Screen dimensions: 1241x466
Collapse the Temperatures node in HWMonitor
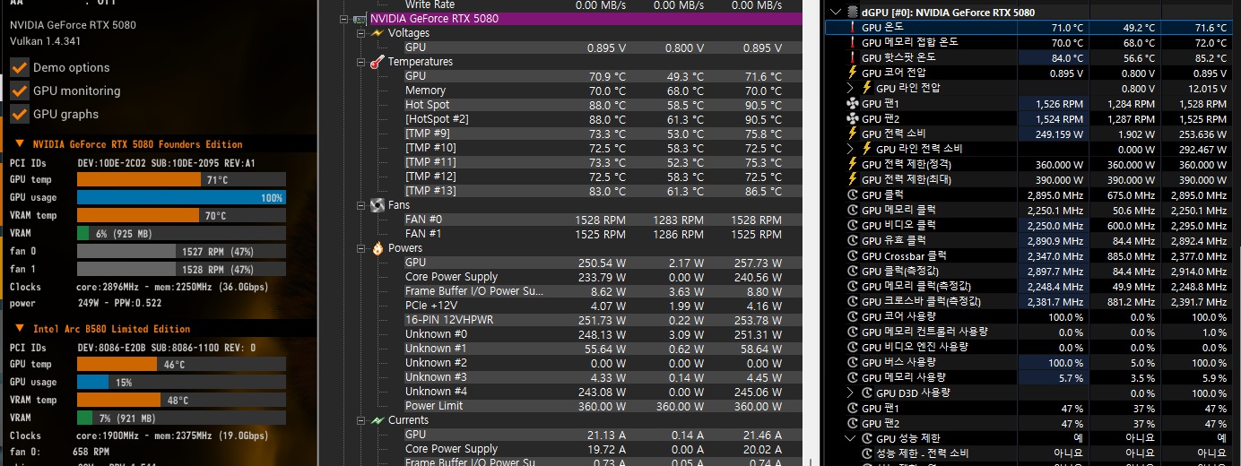(360, 62)
